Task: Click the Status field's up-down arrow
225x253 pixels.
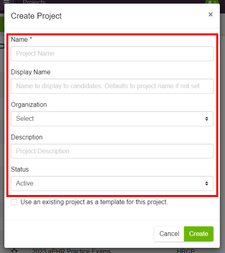Action: pos(207,183)
